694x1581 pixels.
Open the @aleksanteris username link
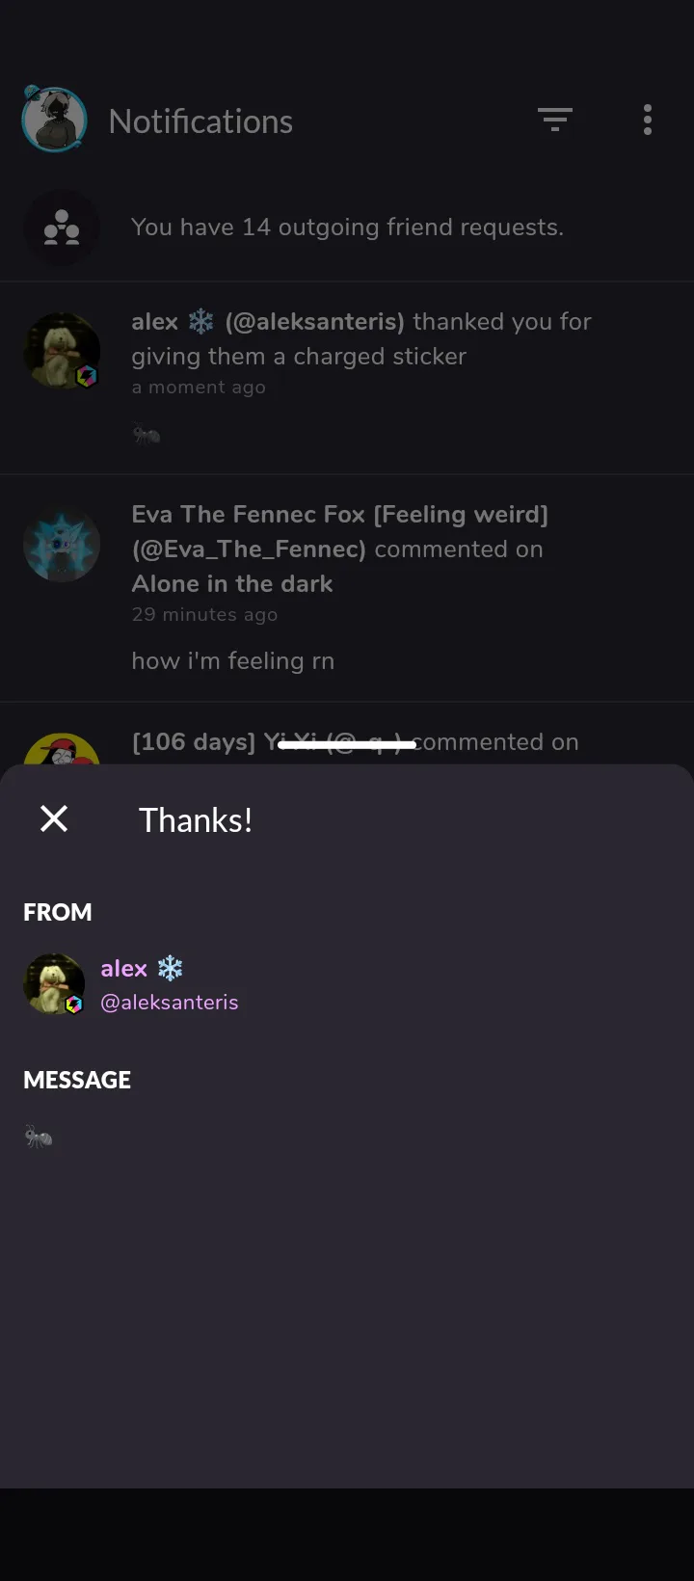point(170,1003)
